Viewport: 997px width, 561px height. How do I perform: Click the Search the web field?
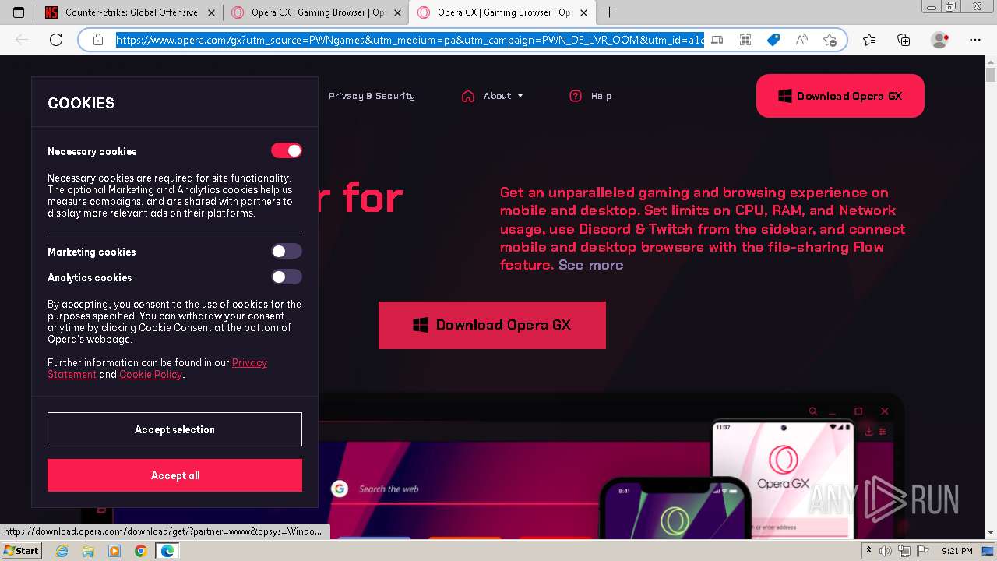point(389,489)
